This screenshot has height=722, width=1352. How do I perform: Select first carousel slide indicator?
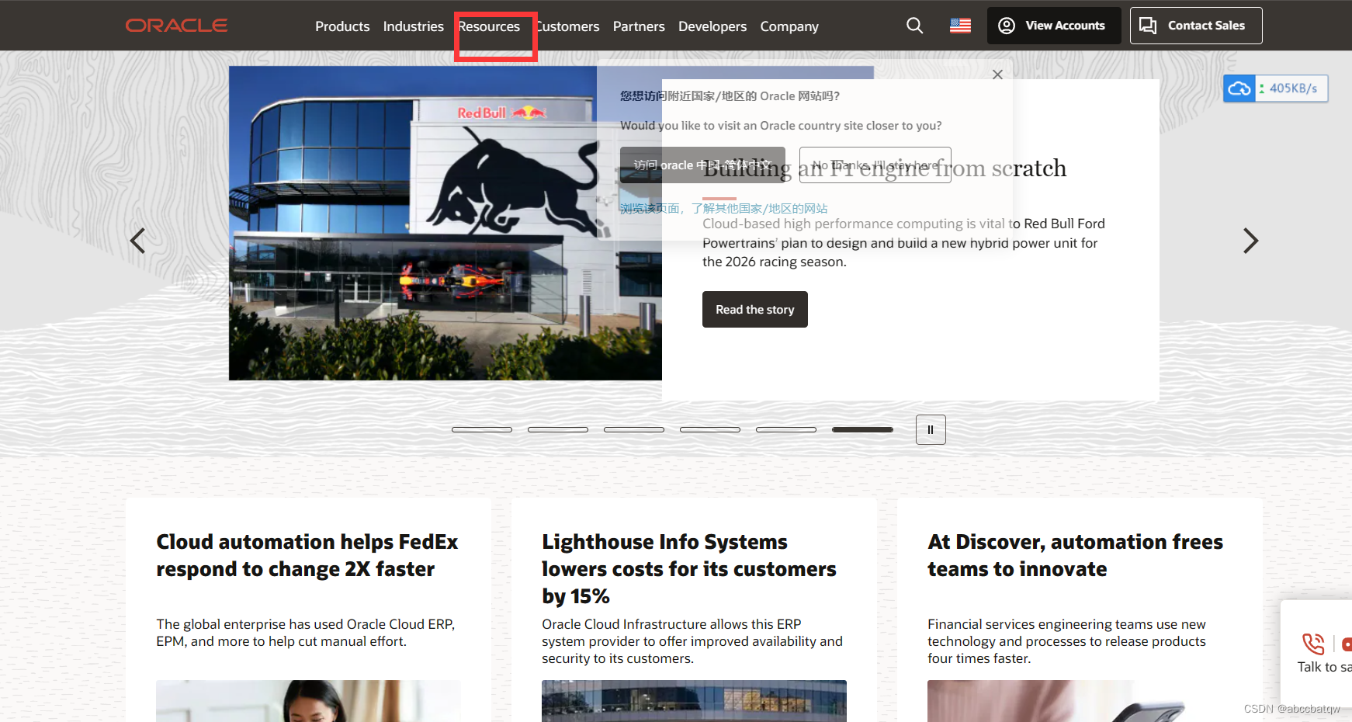(482, 429)
